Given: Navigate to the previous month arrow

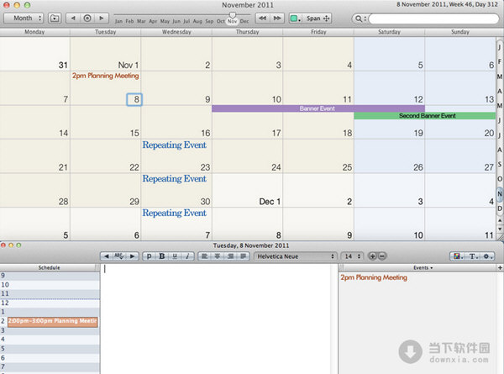Looking at the screenshot, I should coord(73,18).
